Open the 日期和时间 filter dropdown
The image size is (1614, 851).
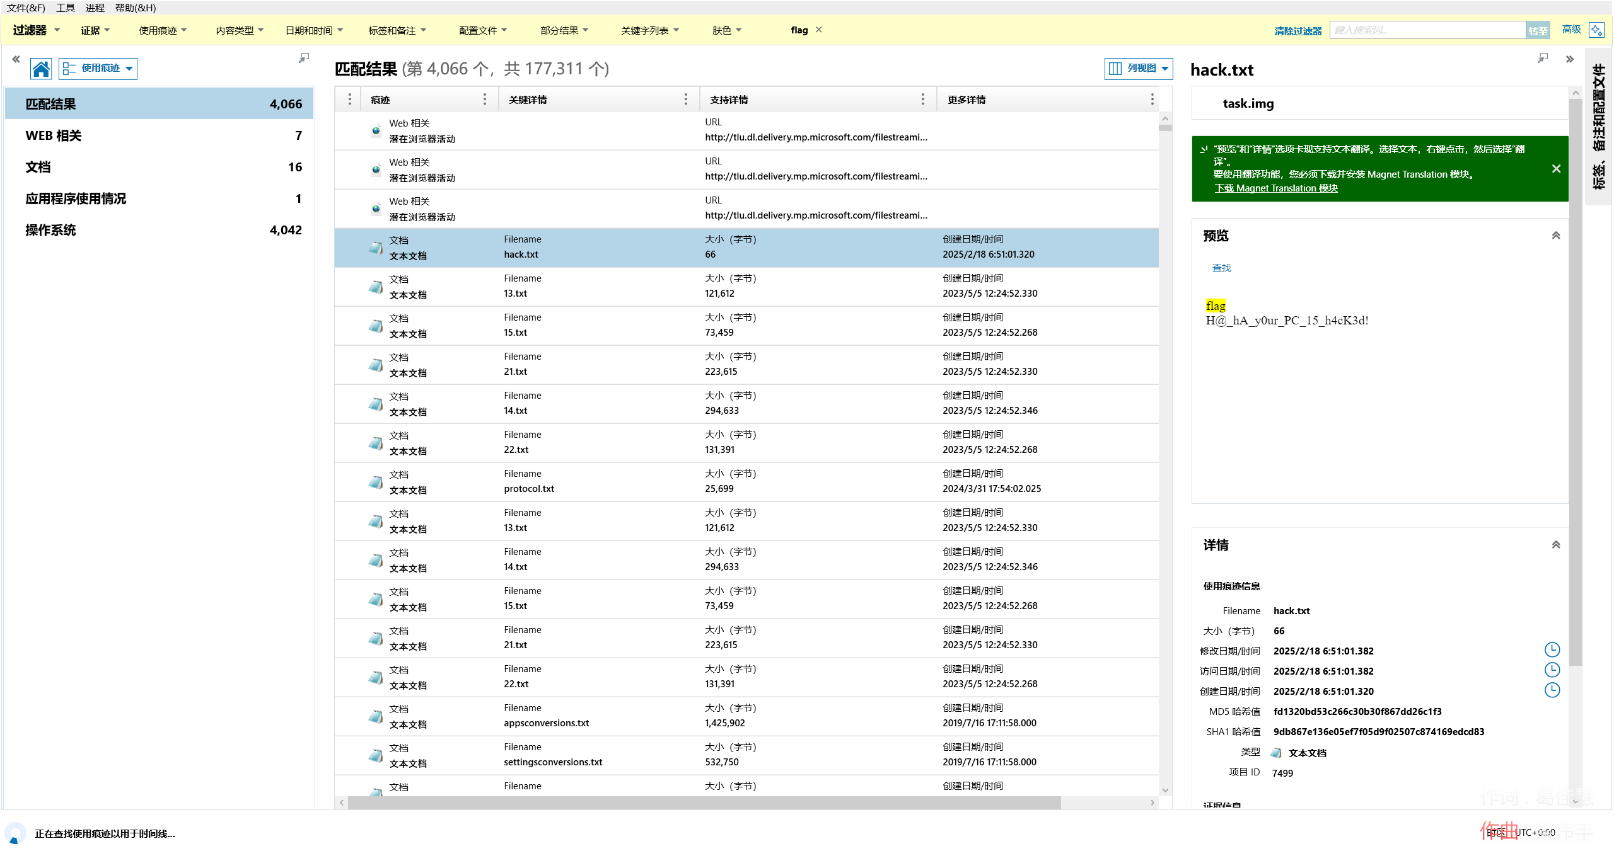pyautogui.click(x=314, y=30)
